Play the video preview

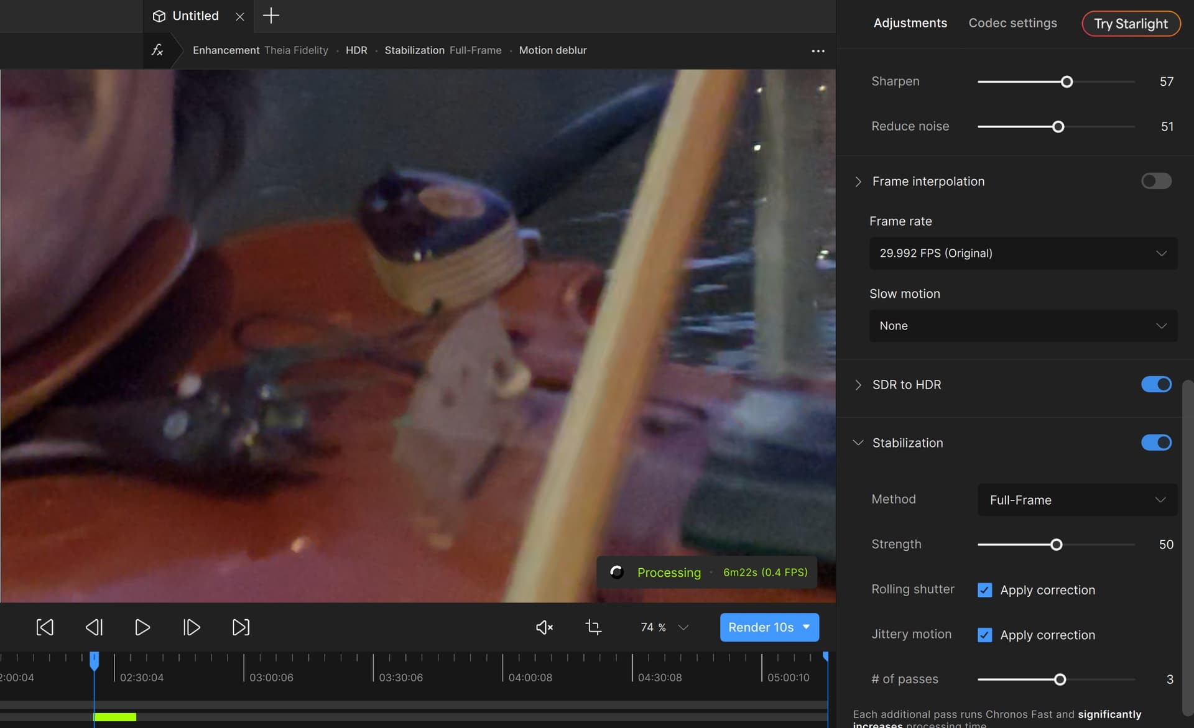(x=142, y=627)
